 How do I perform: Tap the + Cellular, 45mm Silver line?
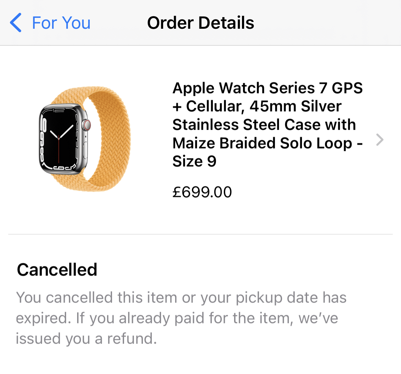tap(257, 106)
